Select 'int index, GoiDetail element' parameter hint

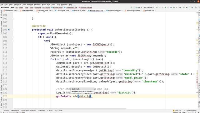(x=82, y=91)
